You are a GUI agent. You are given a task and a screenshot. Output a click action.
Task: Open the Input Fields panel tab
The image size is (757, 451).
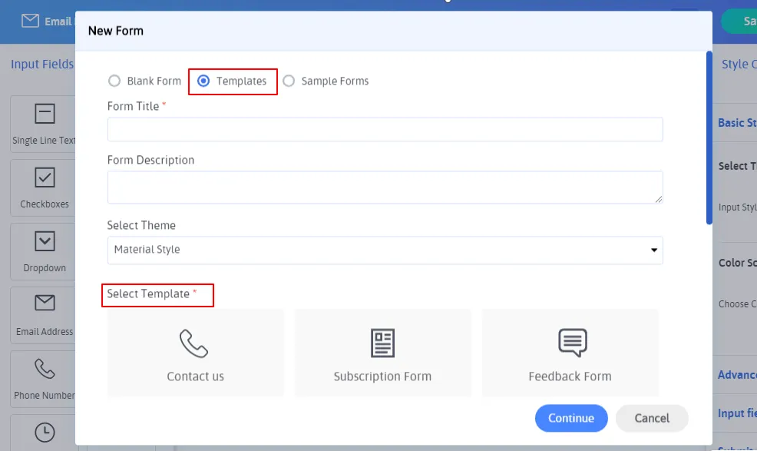pos(42,65)
